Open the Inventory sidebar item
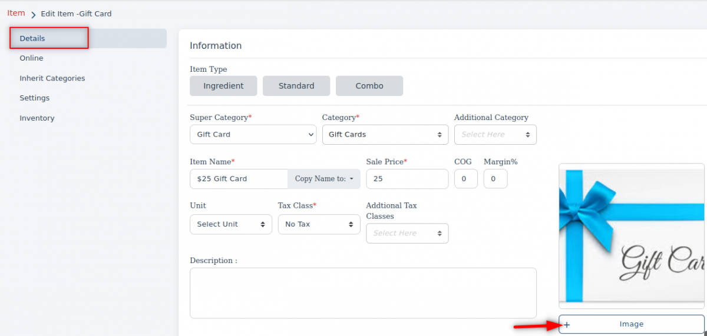 pos(37,118)
